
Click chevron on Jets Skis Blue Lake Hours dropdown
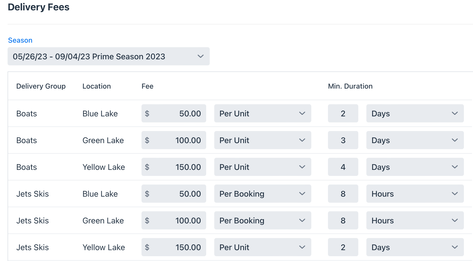(x=455, y=194)
